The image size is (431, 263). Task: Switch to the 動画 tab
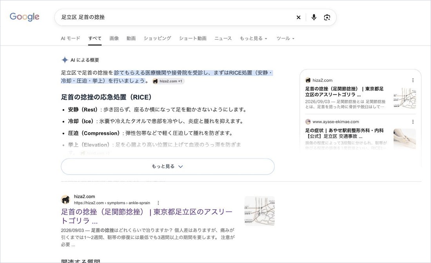coord(131,38)
